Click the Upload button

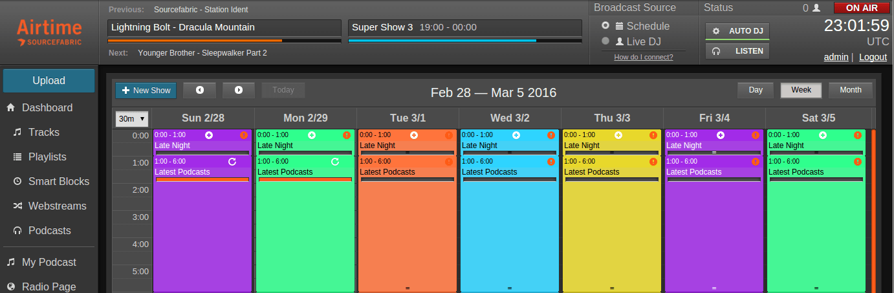point(49,81)
